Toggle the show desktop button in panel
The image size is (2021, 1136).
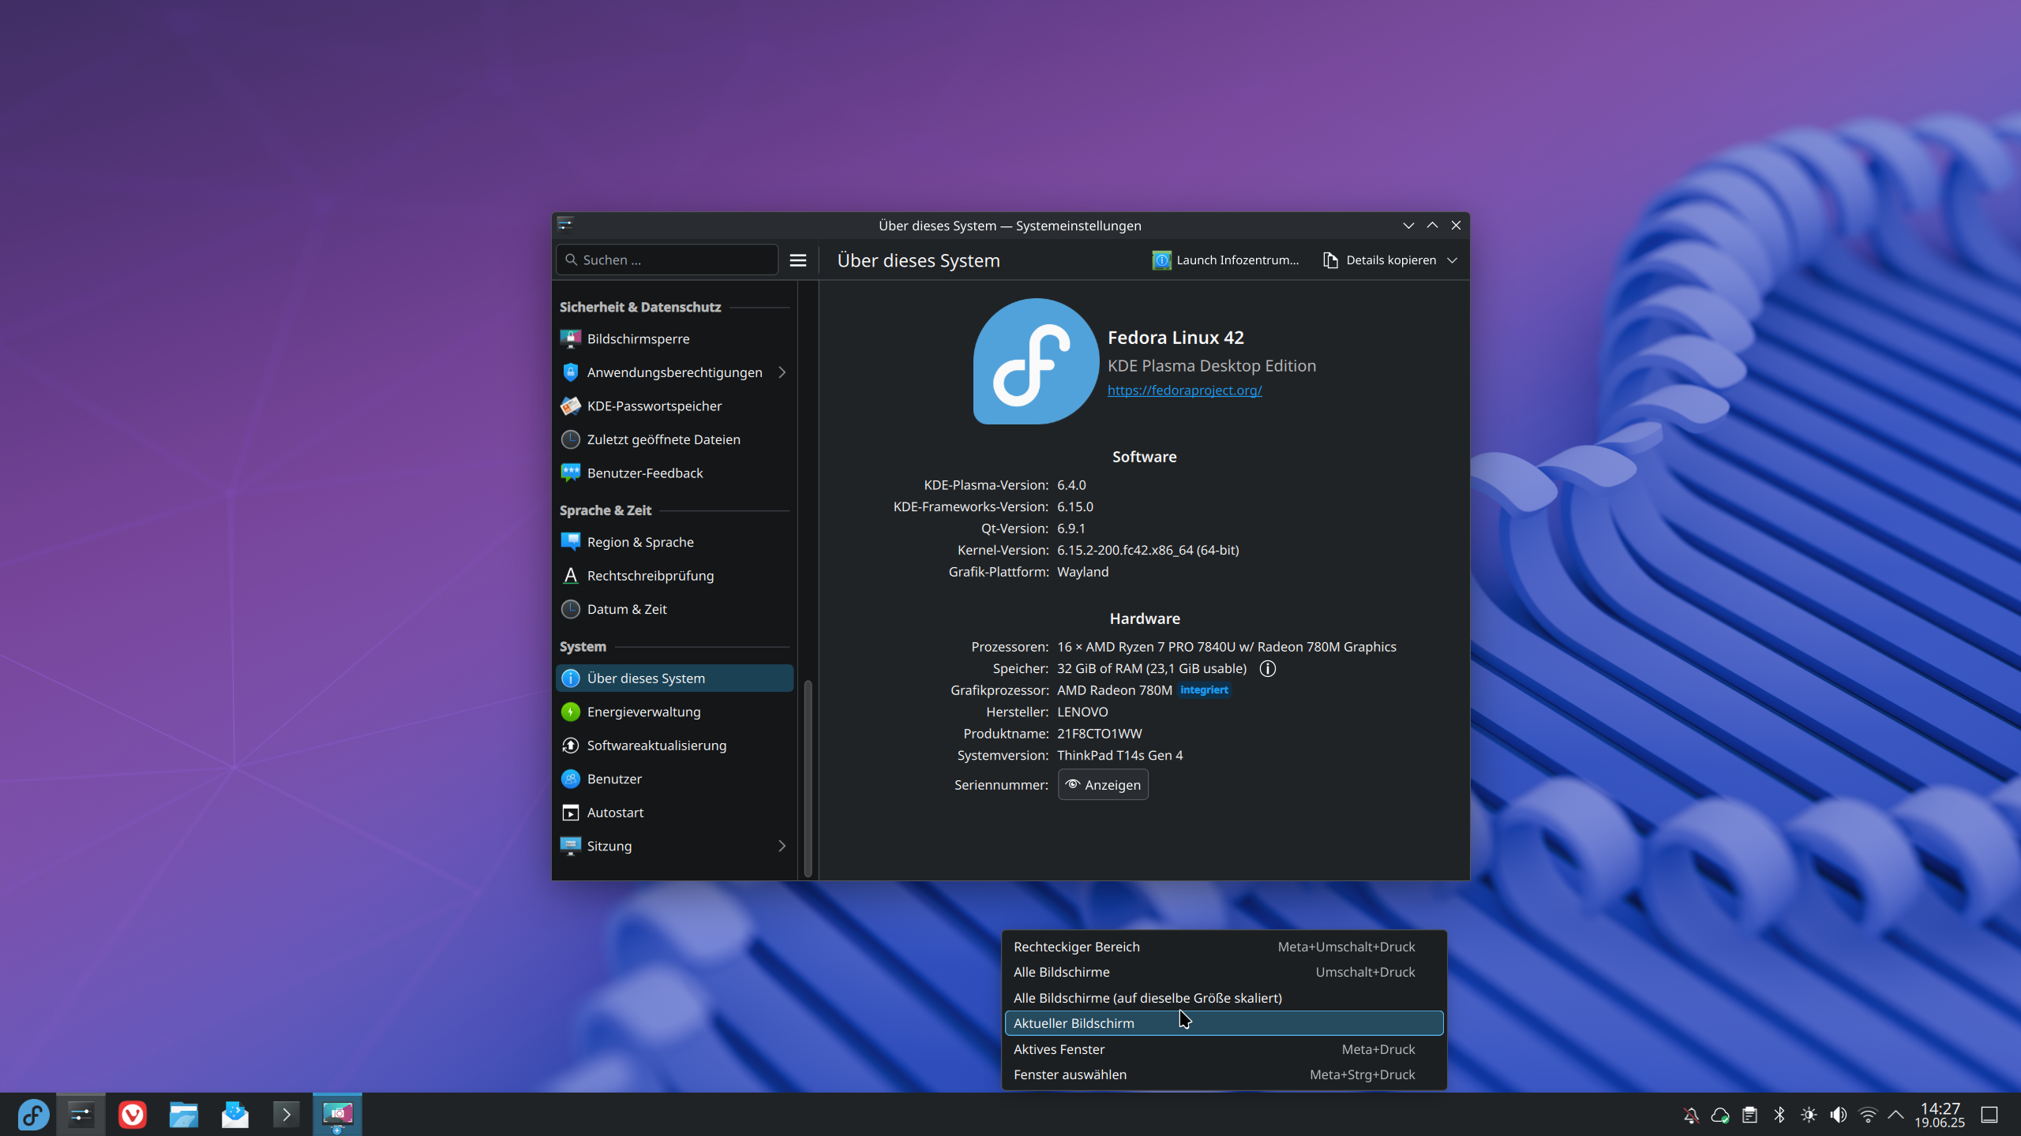pyautogui.click(x=1989, y=1115)
